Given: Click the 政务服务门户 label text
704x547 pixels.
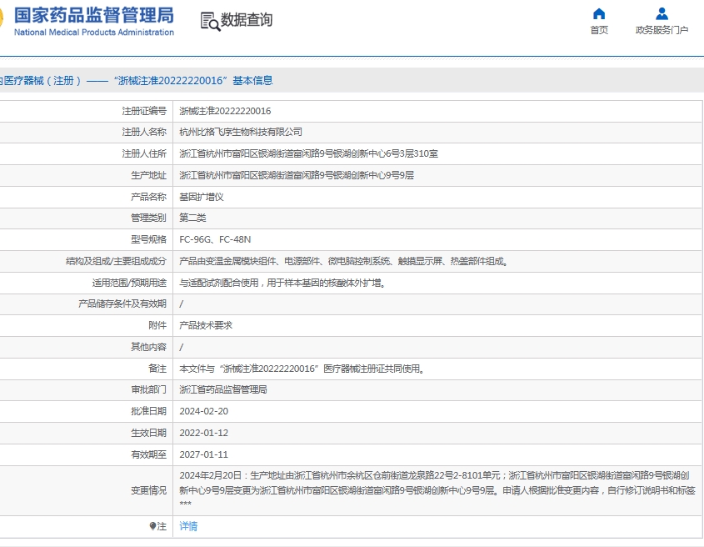Looking at the screenshot, I should 662,30.
